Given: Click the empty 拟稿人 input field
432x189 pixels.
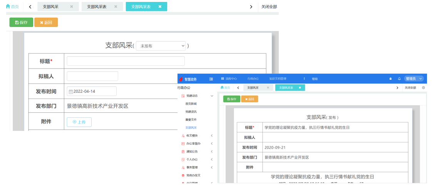Looking at the screenshot, I should 92,76.
